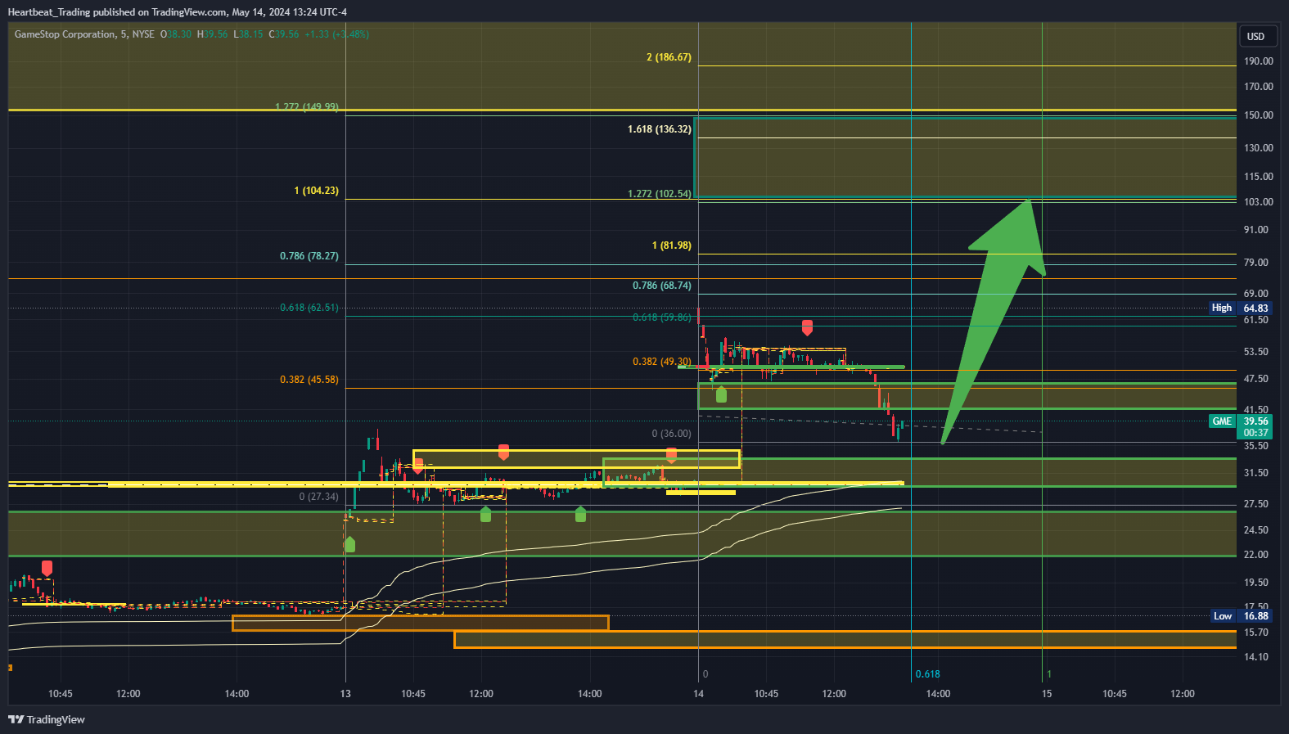Select the Fibonacci label 1.272 (102.54)
This screenshot has width=1289, height=734.
tap(660, 194)
